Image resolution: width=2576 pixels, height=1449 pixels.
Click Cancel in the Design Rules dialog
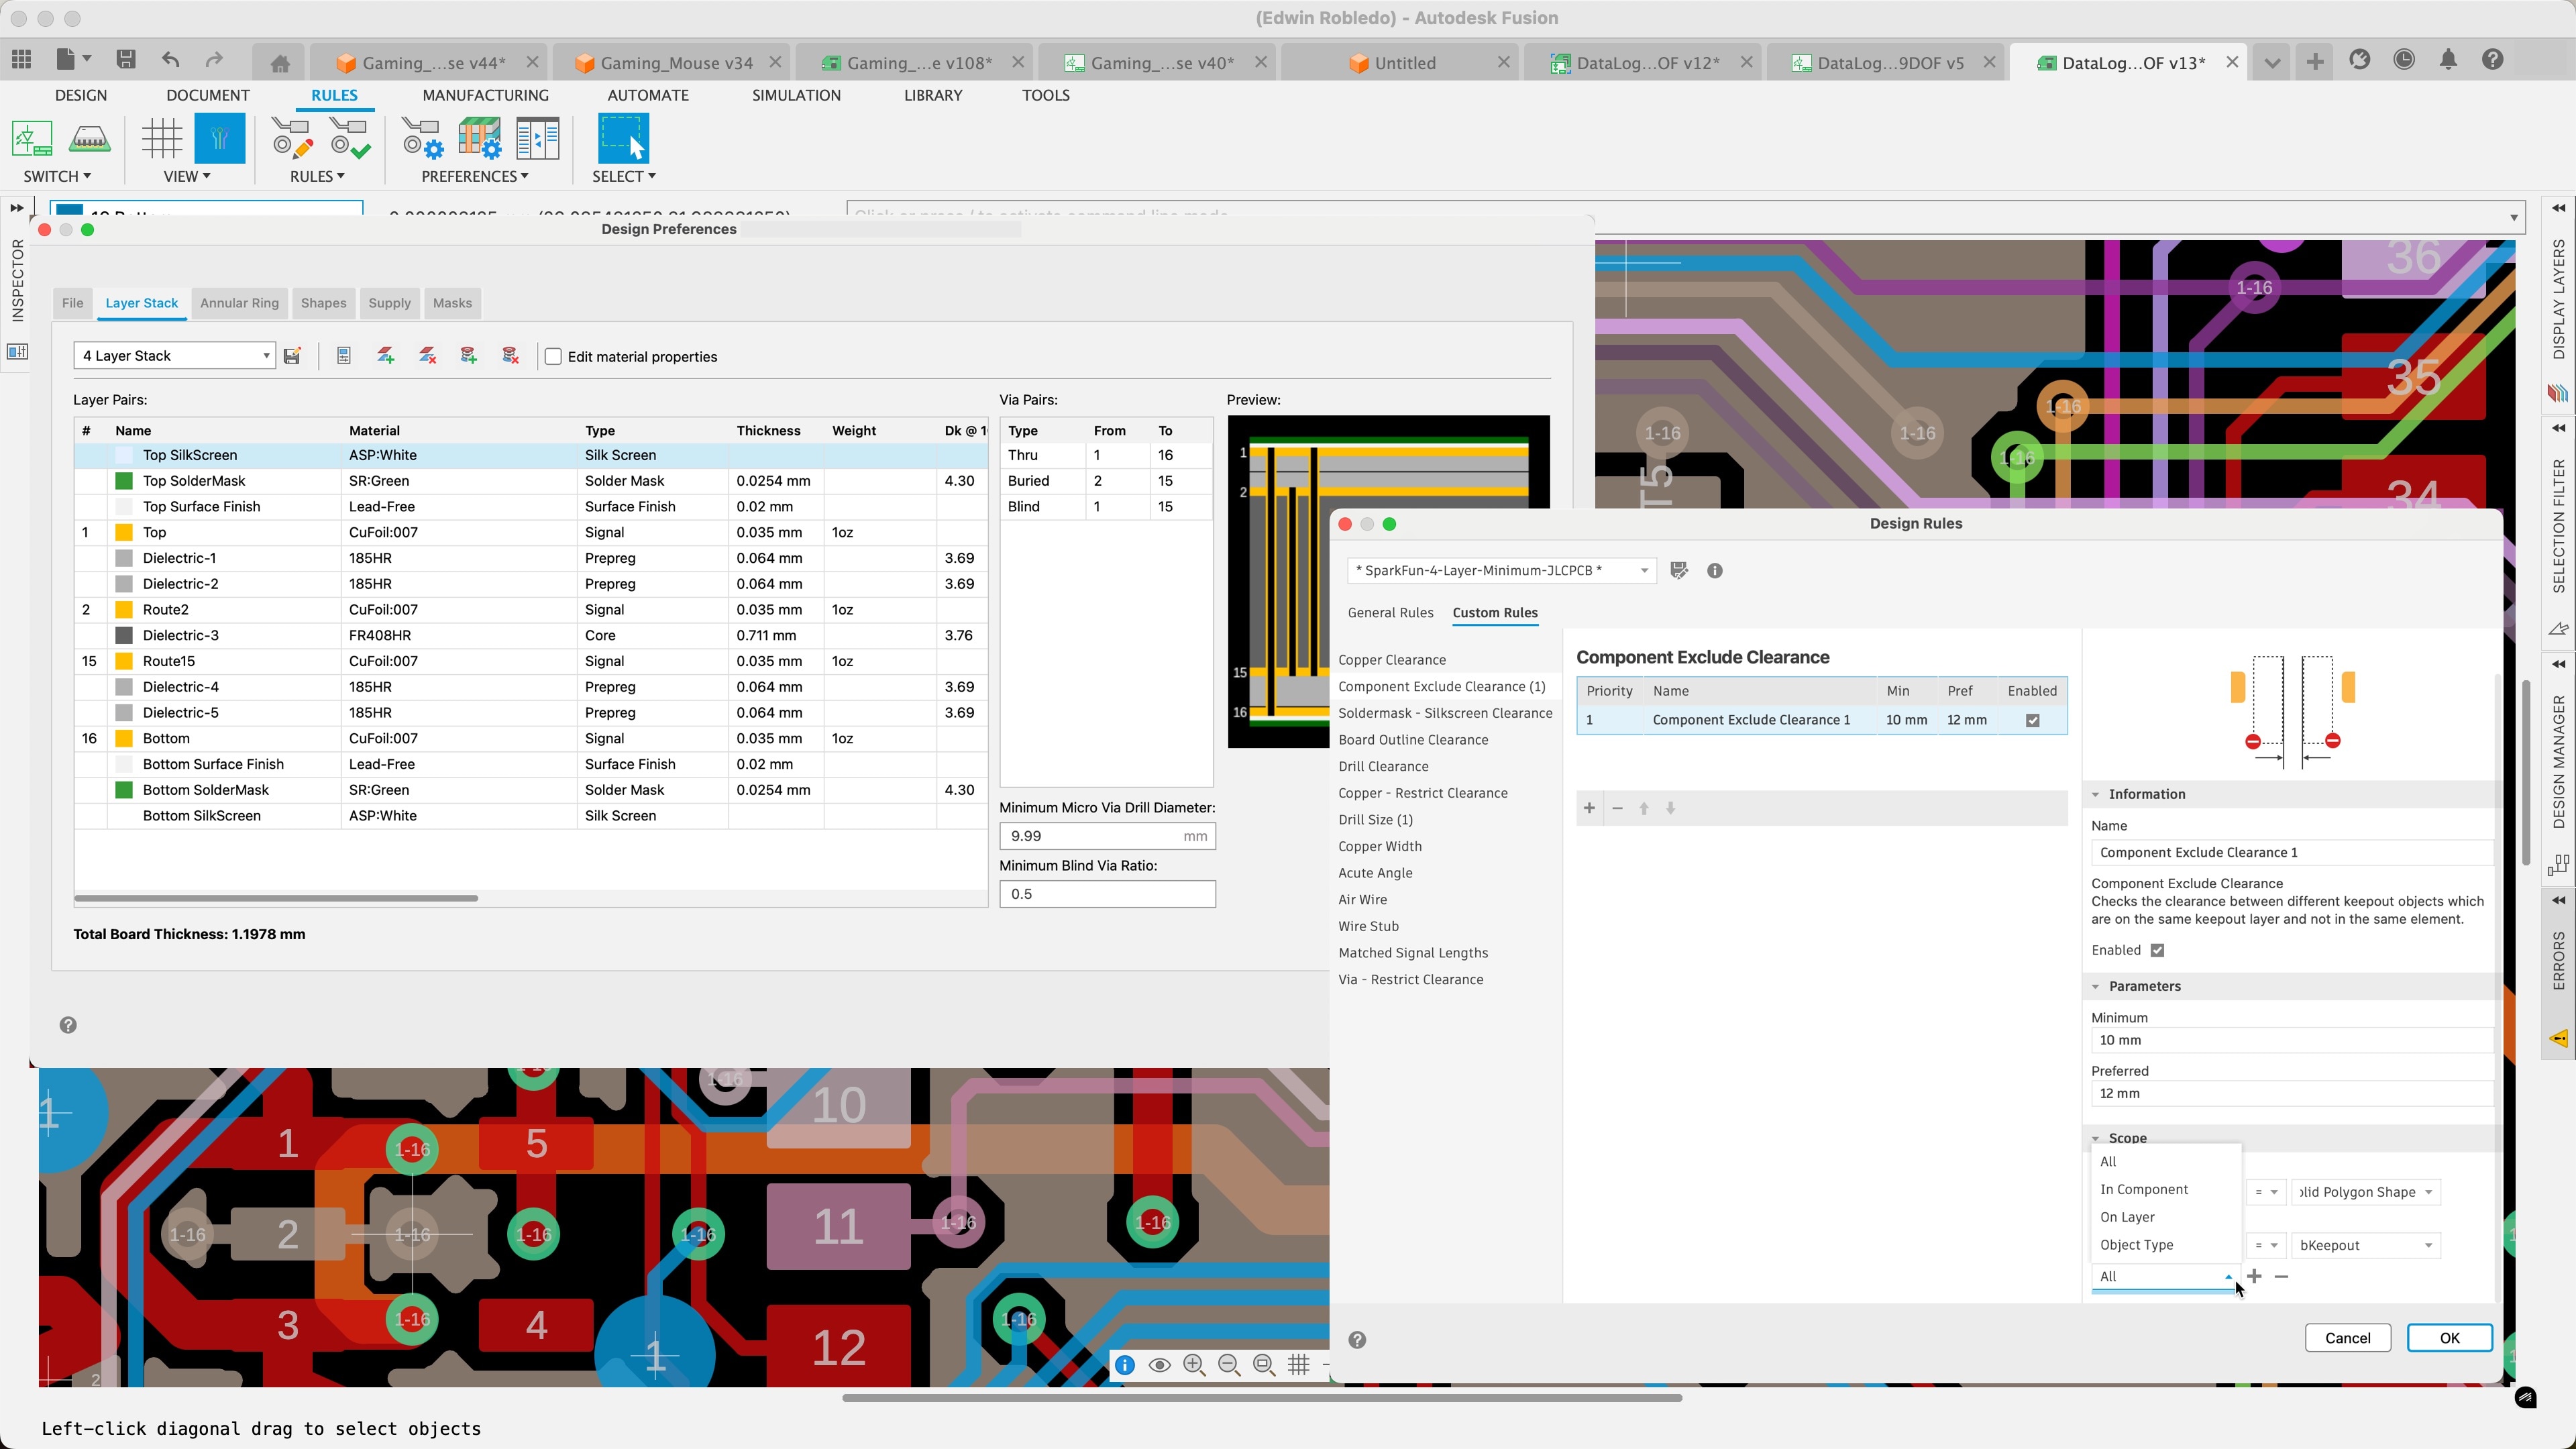click(2347, 1337)
